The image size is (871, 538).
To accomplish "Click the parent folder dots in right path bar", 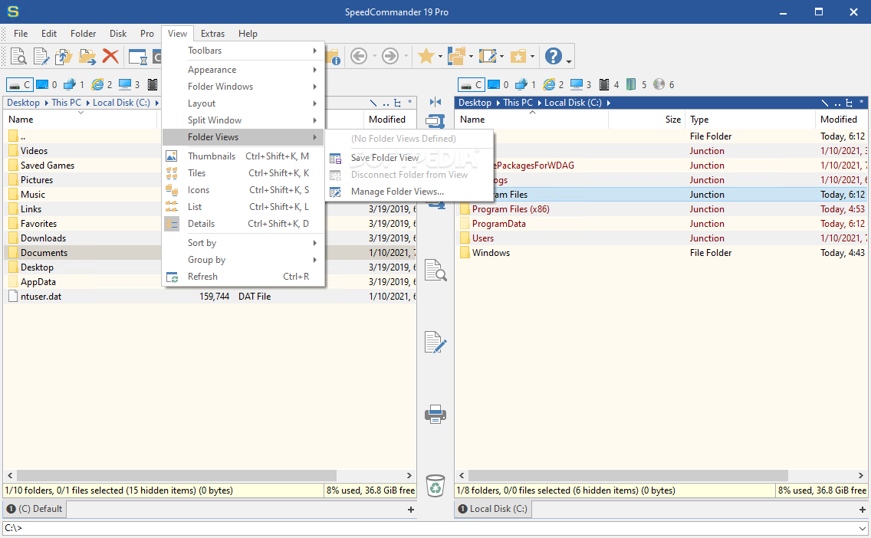I will (x=837, y=103).
